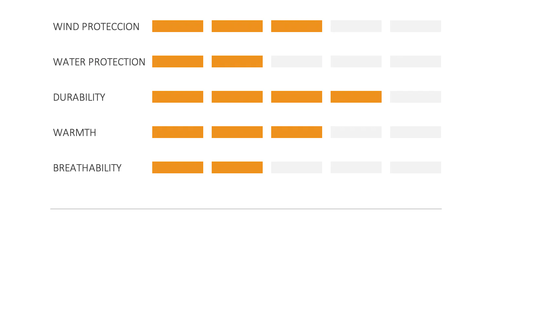The image size is (543, 327).
Task: Select fourth orange Durability segment
Action: (356, 97)
